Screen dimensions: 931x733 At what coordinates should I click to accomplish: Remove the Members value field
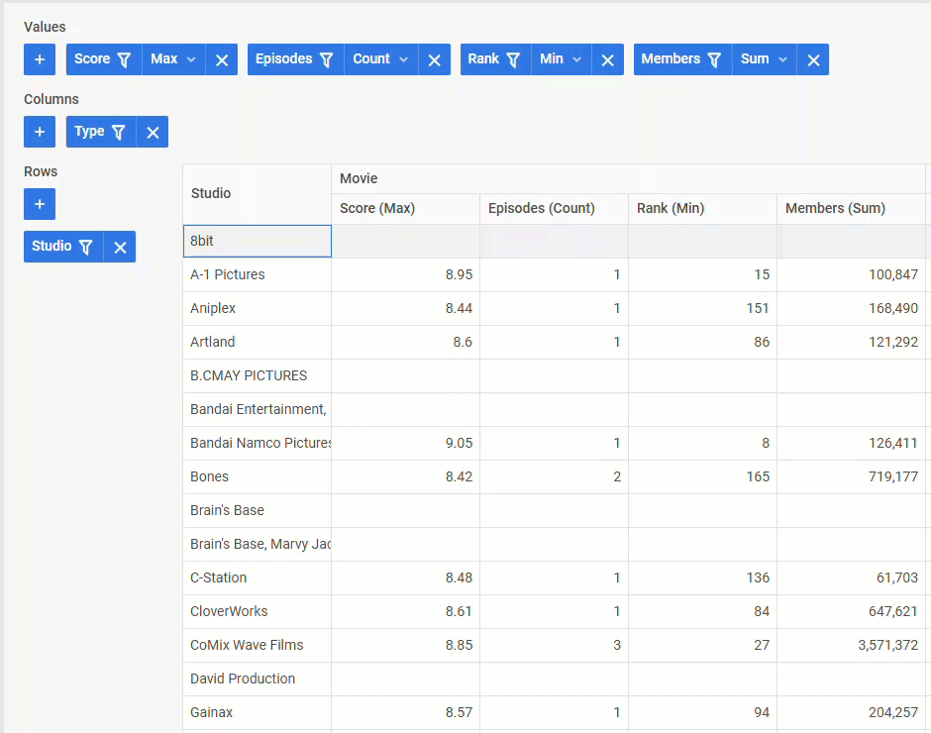click(x=813, y=60)
